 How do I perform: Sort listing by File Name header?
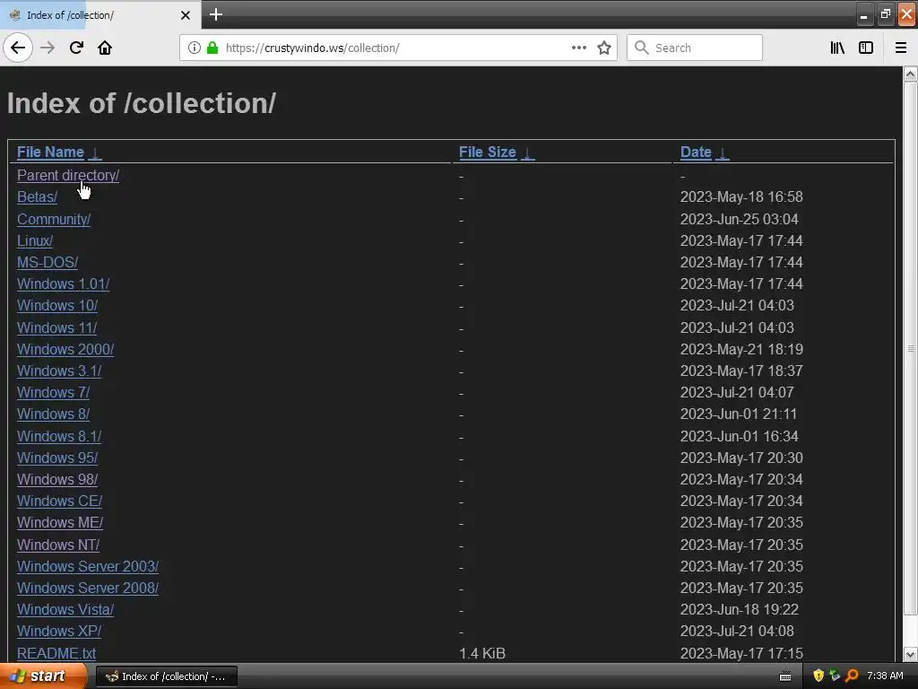point(50,153)
